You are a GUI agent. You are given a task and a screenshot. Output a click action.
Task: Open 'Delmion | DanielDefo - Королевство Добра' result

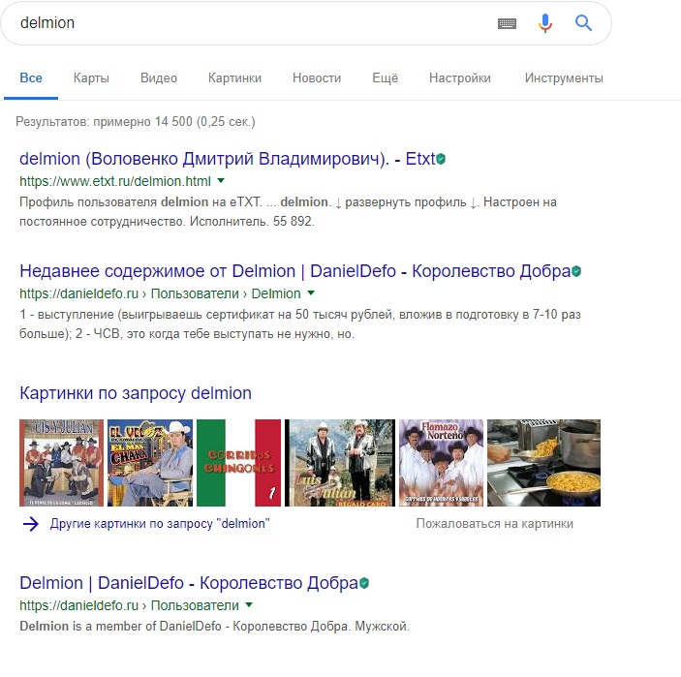point(189,583)
